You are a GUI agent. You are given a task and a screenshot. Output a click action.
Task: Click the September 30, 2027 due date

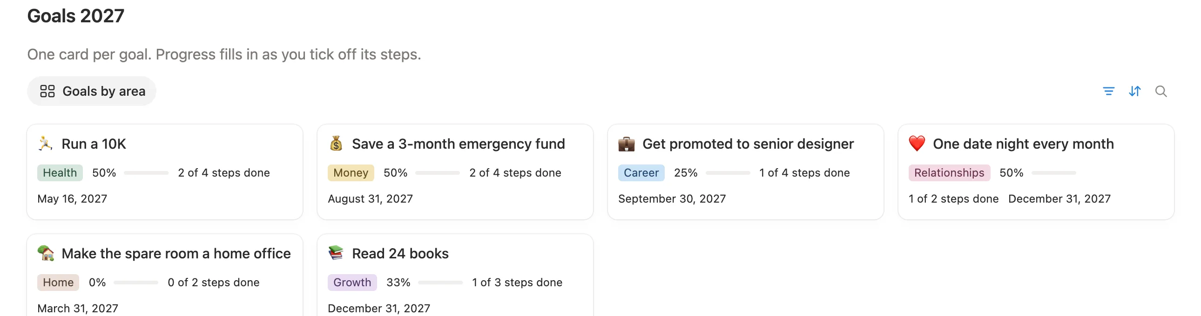click(672, 199)
